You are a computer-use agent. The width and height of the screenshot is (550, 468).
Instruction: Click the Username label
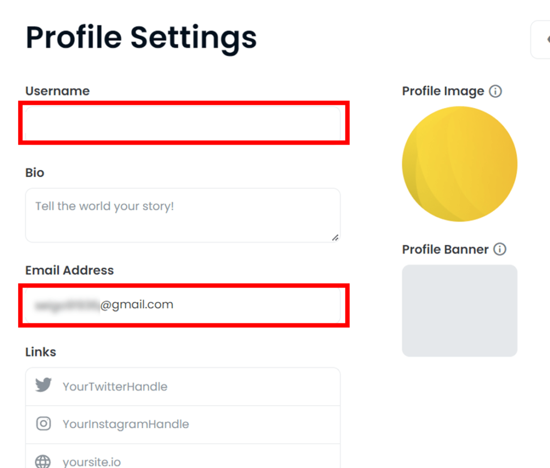tap(57, 91)
